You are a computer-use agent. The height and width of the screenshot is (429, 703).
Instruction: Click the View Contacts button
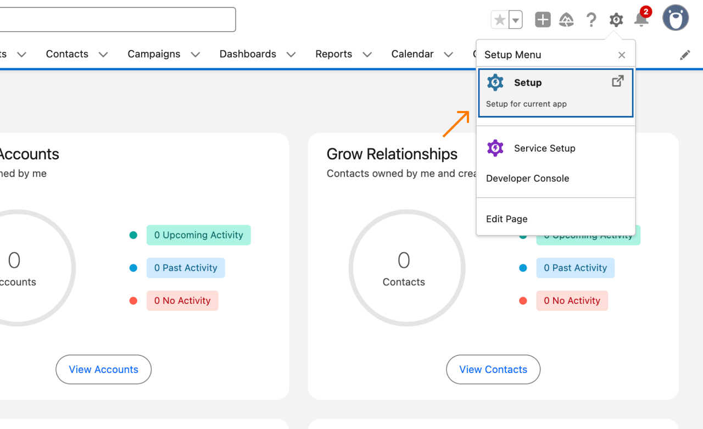click(x=493, y=370)
